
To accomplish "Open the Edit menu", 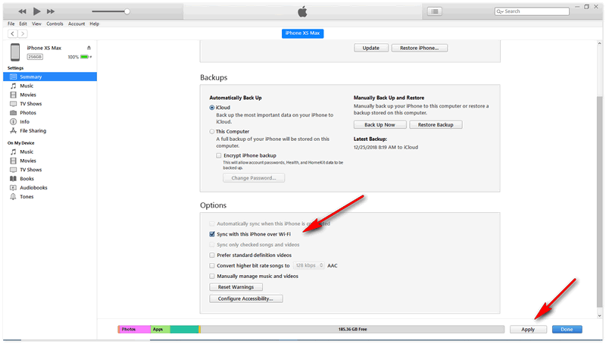I will point(23,24).
